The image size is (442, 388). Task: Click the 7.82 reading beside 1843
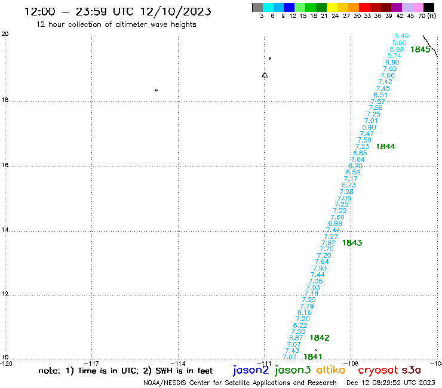tap(329, 243)
